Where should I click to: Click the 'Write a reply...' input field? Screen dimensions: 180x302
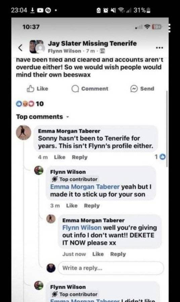pos(111,268)
